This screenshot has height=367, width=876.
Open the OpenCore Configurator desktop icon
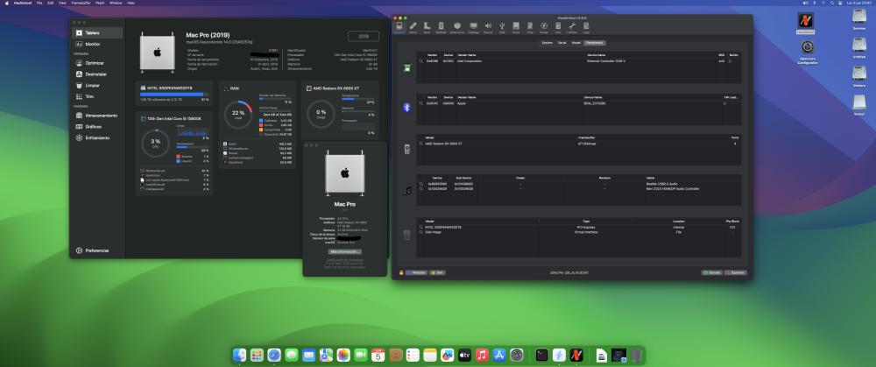[x=808, y=52]
